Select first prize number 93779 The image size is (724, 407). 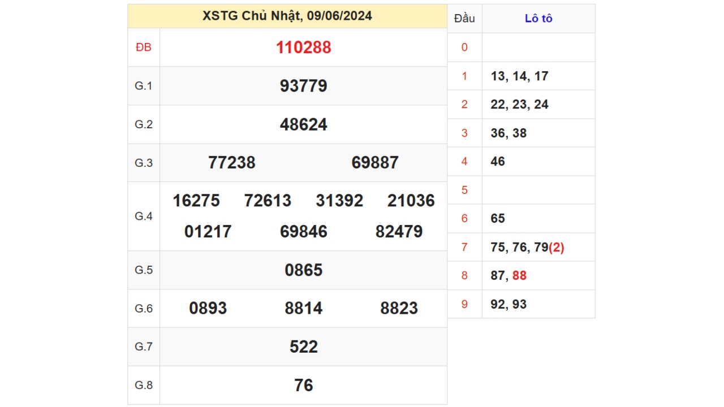click(x=304, y=86)
